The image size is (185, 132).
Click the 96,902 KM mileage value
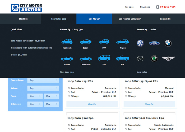(167, 96)
